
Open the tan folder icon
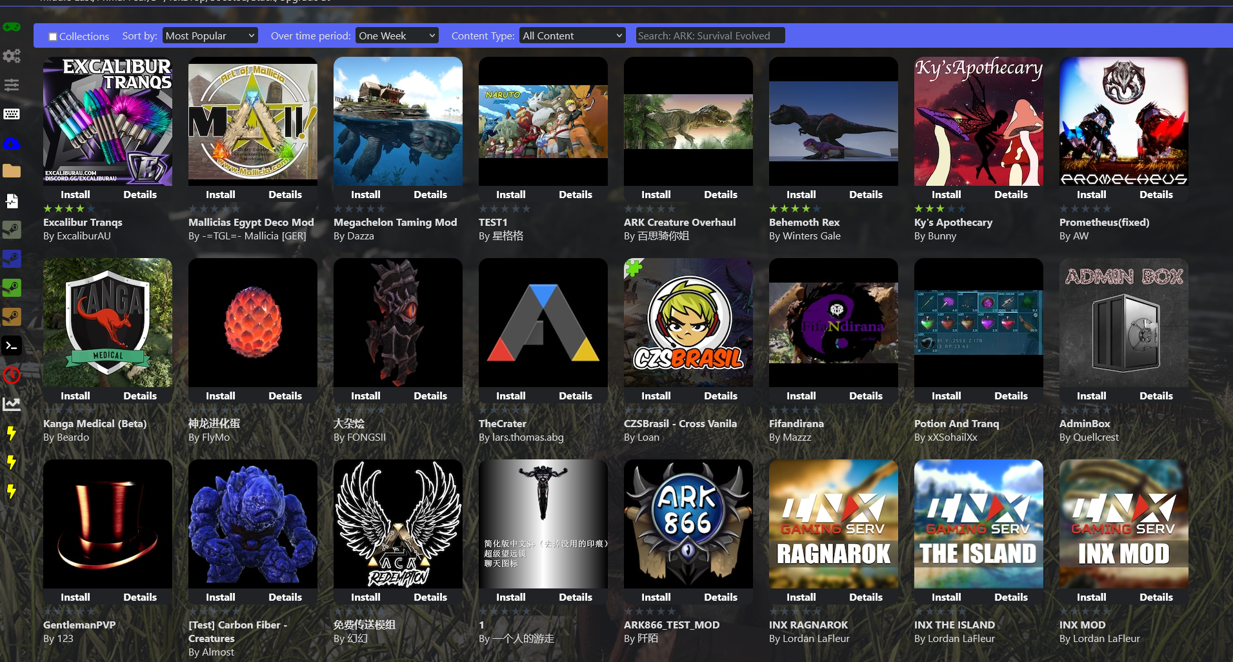point(12,171)
